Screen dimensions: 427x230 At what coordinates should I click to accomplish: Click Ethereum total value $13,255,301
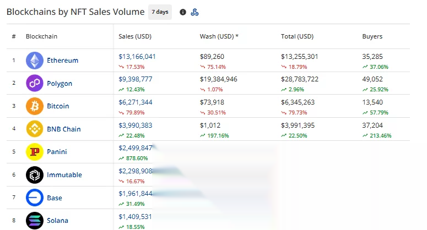click(x=300, y=57)
